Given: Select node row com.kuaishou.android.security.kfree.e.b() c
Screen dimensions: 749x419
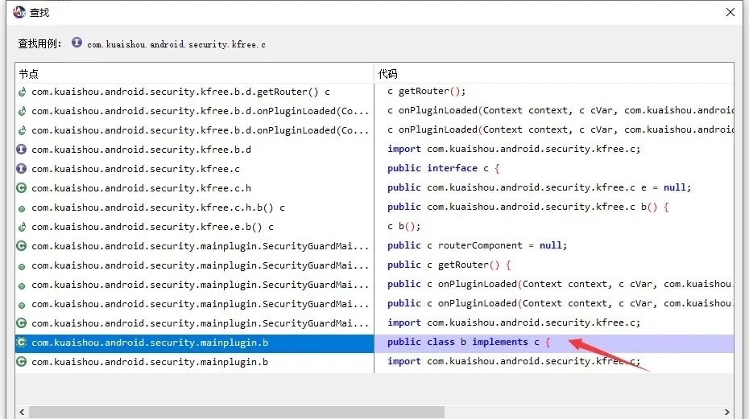Looking at the screenshot, I should pos(152,227).
